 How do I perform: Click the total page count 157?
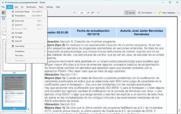click(92, 13)
